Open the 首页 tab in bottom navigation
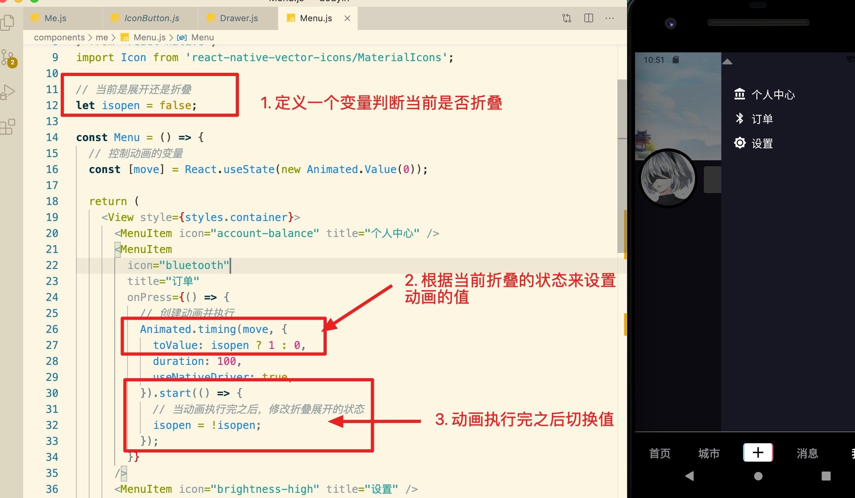This screenshot has height=498, width=855. pyautogui.click(x=659, y=453)
